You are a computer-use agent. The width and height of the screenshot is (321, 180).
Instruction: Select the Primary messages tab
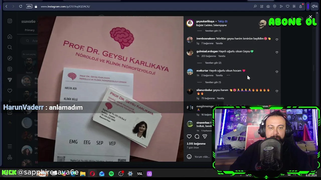(x=30, y=30)
